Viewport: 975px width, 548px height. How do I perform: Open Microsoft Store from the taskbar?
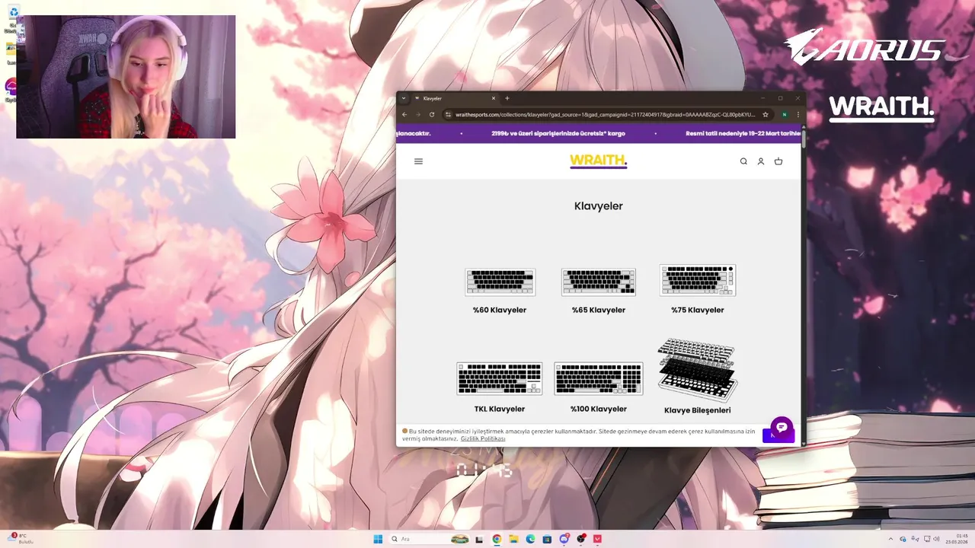[x=547, y=539]
